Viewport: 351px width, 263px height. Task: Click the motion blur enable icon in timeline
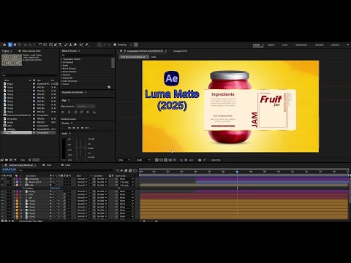click(x=130, y=170)
